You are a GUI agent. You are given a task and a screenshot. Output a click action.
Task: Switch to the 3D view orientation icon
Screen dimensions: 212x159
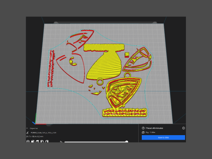click(x=28, y=141)
